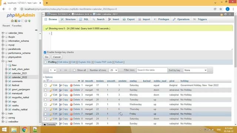Open the Insert tab
Viewport: 237px width, 133px height.
click(x=114, y=20)
